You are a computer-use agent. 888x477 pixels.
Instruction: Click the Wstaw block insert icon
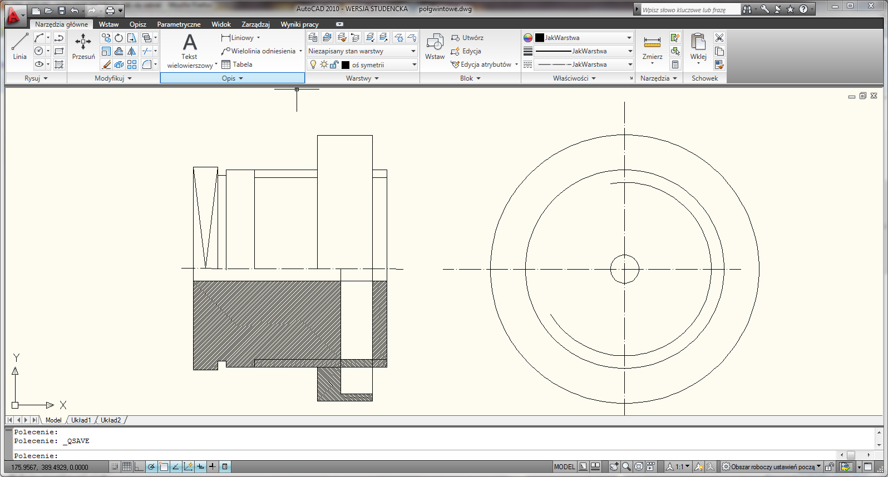(x=435, y=46)
